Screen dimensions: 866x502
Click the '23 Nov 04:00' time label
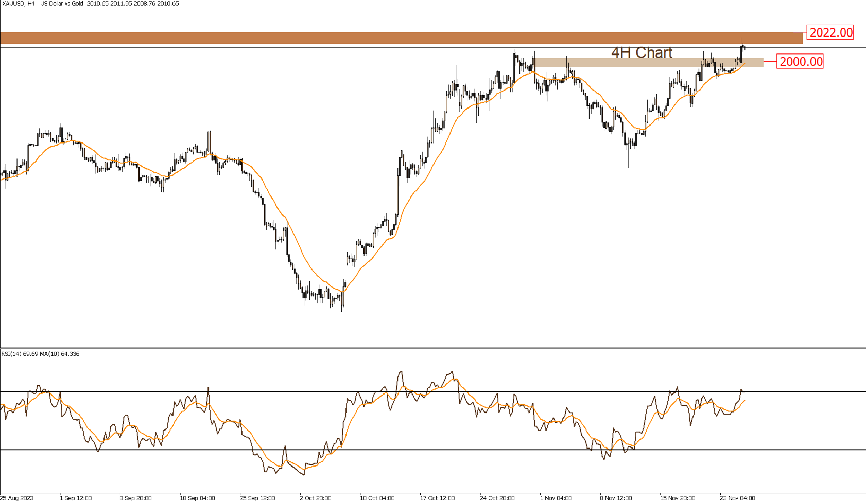point(738,498)
